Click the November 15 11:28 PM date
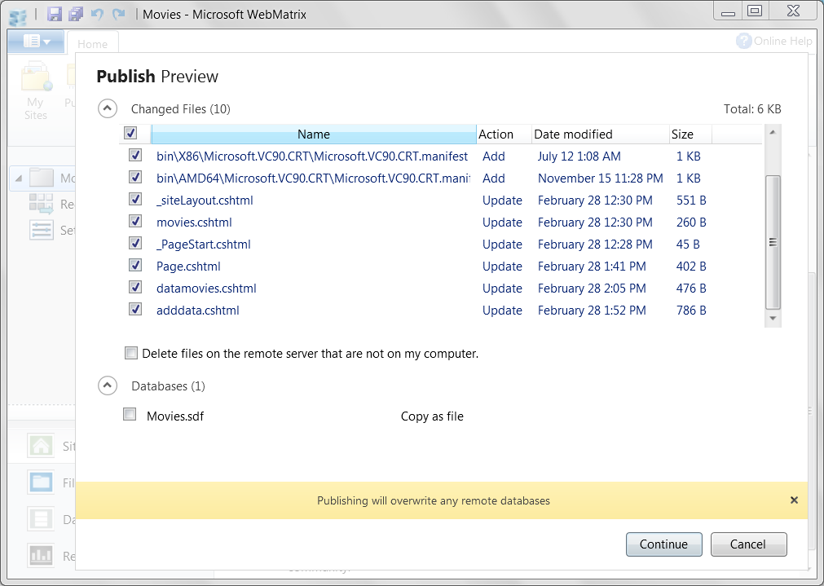The height and width of the screenshot is (586, 824). pos(600,178)
